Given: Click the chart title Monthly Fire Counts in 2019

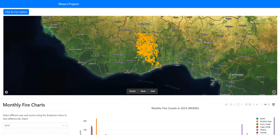Looking at the screenshot, I should click(x=175, y=108).
